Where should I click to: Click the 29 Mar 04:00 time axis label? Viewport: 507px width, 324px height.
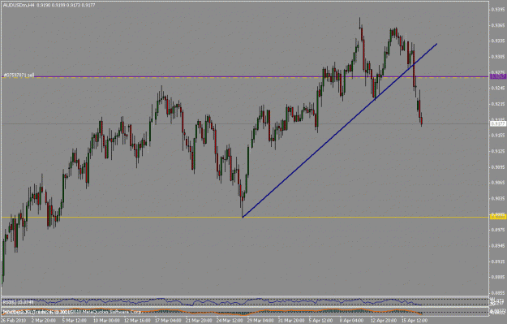260,321
